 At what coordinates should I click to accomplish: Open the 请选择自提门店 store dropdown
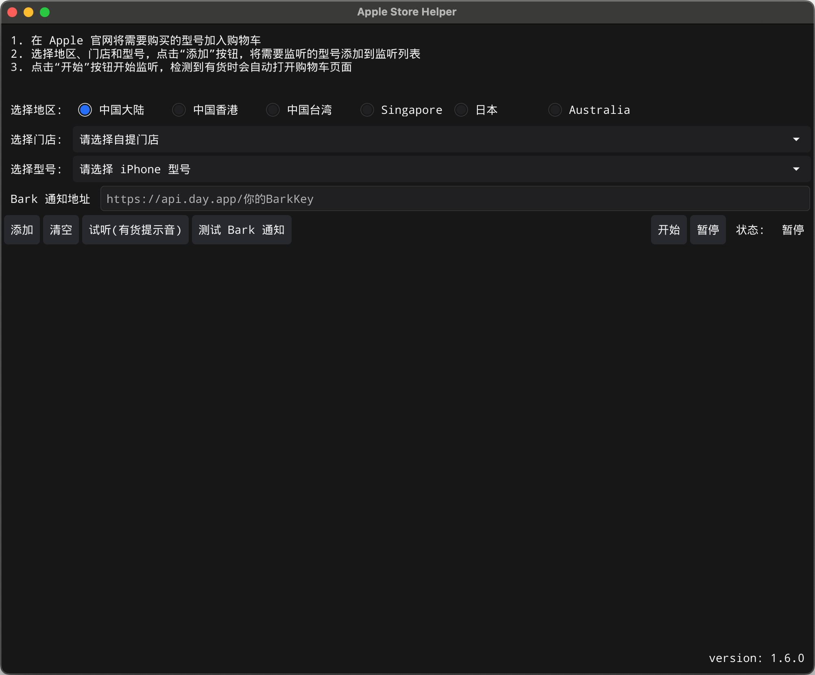442,139
